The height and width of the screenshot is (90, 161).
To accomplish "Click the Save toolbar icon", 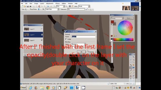I will (28, 6).
